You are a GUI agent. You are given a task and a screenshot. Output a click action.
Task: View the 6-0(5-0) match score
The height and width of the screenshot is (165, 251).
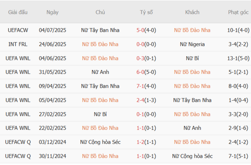point(146,72)
